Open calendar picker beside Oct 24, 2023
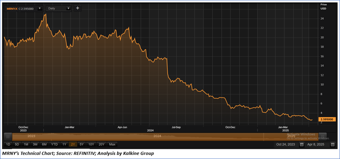The image size is (340, 159). (302, 144)
